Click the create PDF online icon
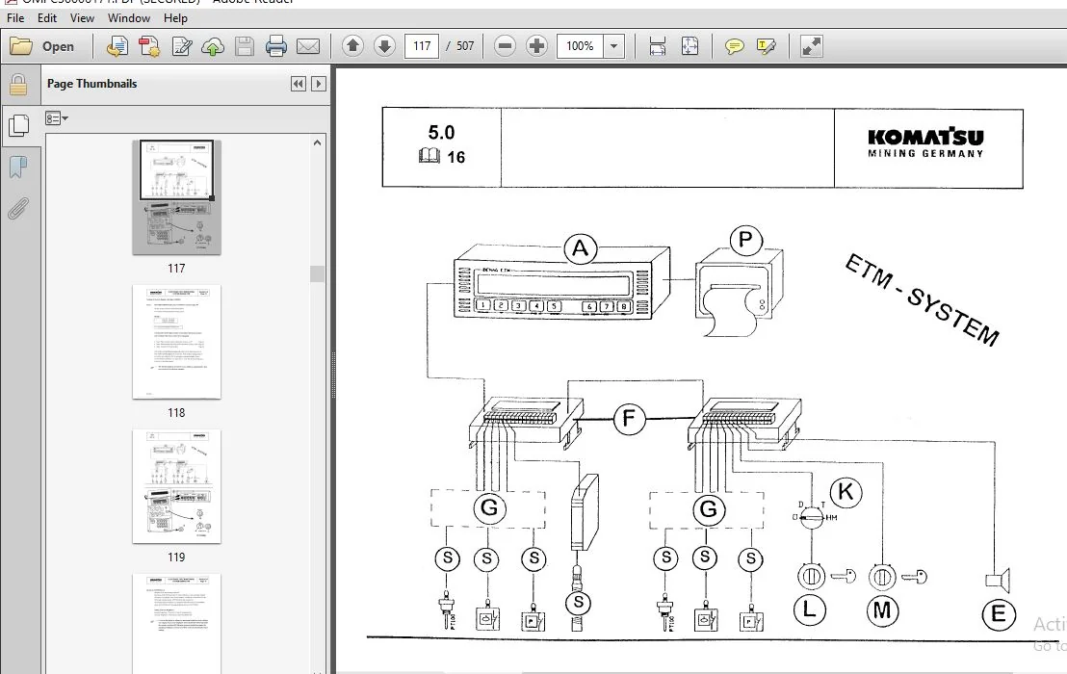The image size is (1067, 674). [117, 46]
